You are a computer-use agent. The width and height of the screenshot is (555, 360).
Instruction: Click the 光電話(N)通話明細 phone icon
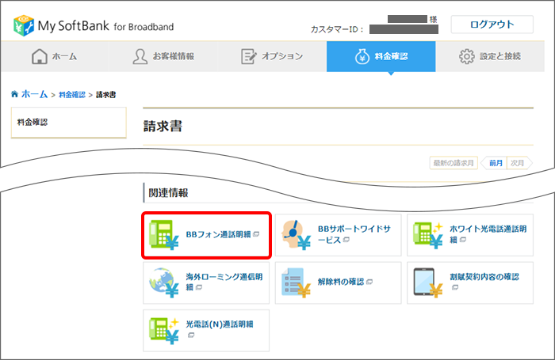[164, 330]
